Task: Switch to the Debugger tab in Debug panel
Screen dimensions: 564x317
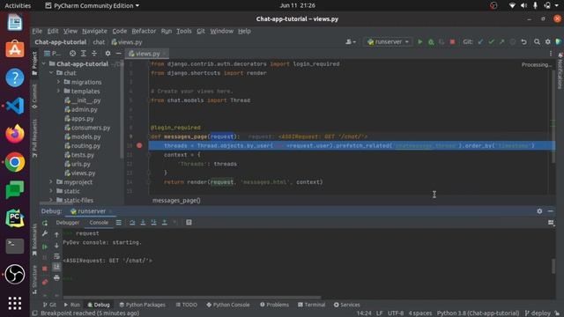Action: tap(68, 223)
